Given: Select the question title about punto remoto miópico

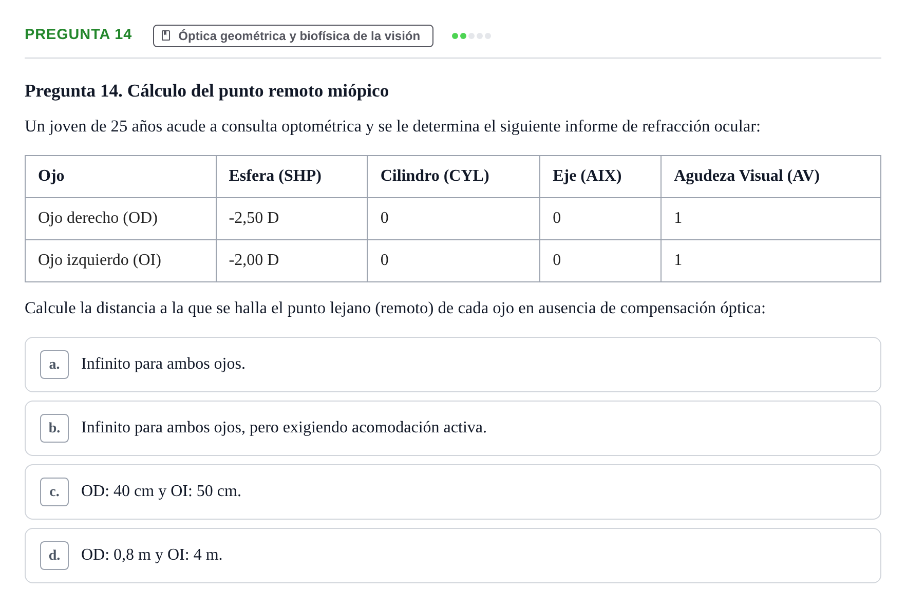Looking at the screenshot, I should 206,91.
